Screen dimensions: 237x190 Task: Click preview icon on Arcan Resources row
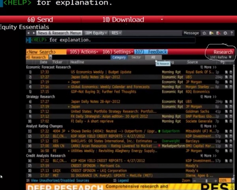pyautogui.click(x=226, y=146)
